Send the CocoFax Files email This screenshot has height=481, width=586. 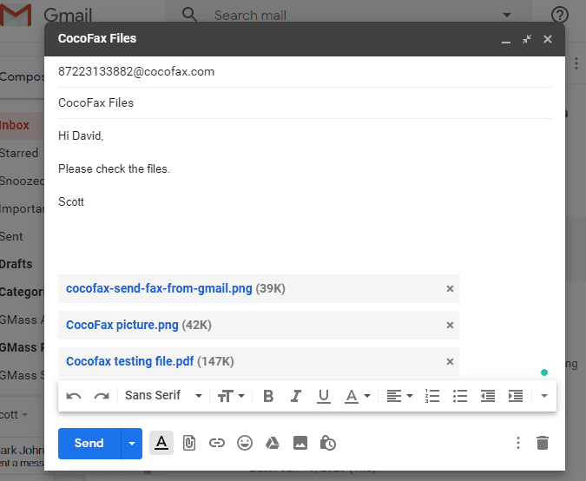[89, 443]
